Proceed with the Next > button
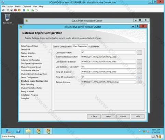This screenshot has height=140, width=165. (x=108, y=116)
